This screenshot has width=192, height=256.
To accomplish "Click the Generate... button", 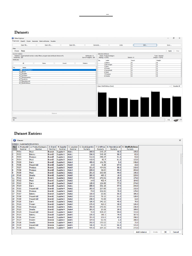I will pyautogui.click(x=97, y=45).
